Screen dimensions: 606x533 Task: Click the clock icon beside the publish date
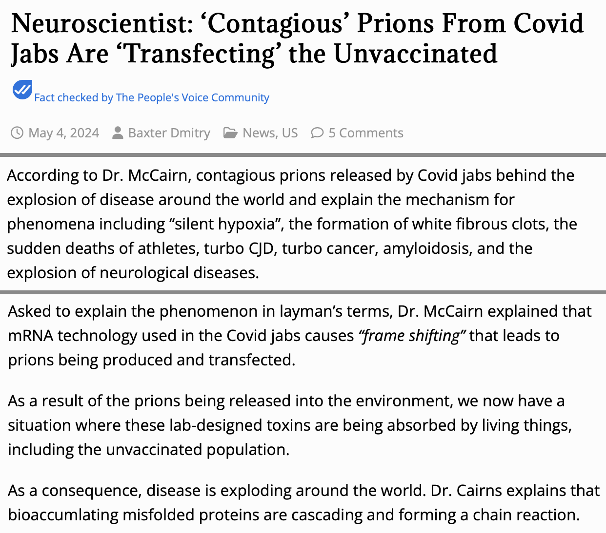pos(17,133)
